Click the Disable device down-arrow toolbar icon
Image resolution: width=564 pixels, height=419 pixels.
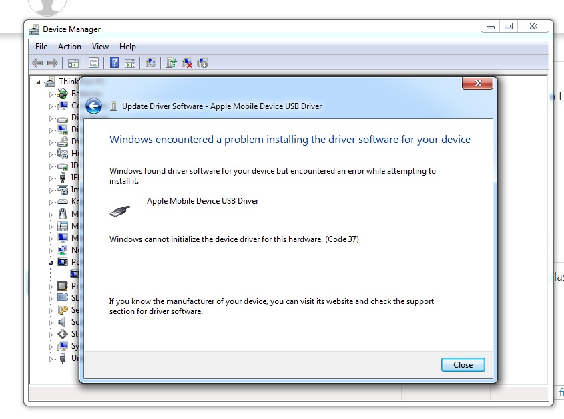(202, 63)
